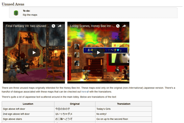Click Share arrow on Lobby Scenes video
This screenshot has height=123, width=184.
[124, 26]
